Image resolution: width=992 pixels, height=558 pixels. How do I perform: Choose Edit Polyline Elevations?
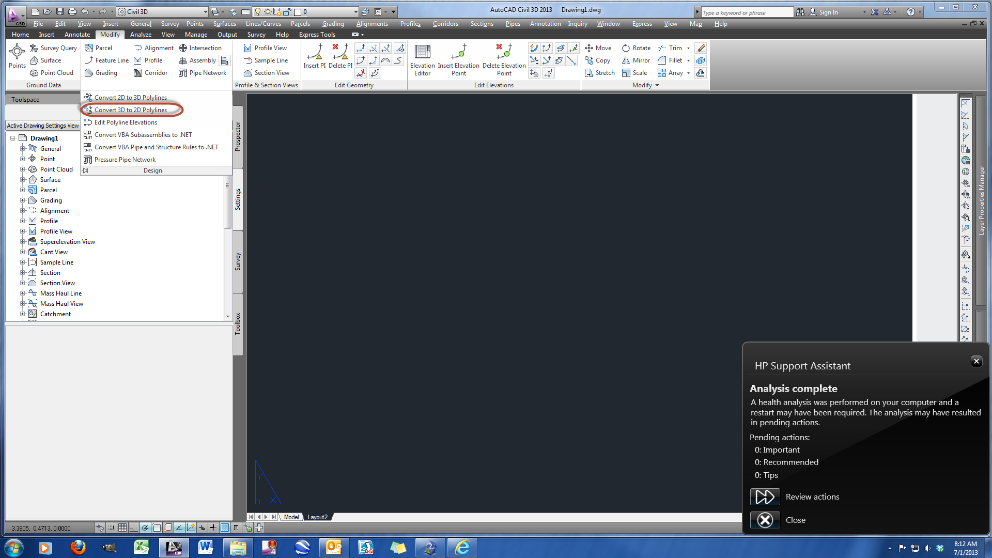coord(126,122)
